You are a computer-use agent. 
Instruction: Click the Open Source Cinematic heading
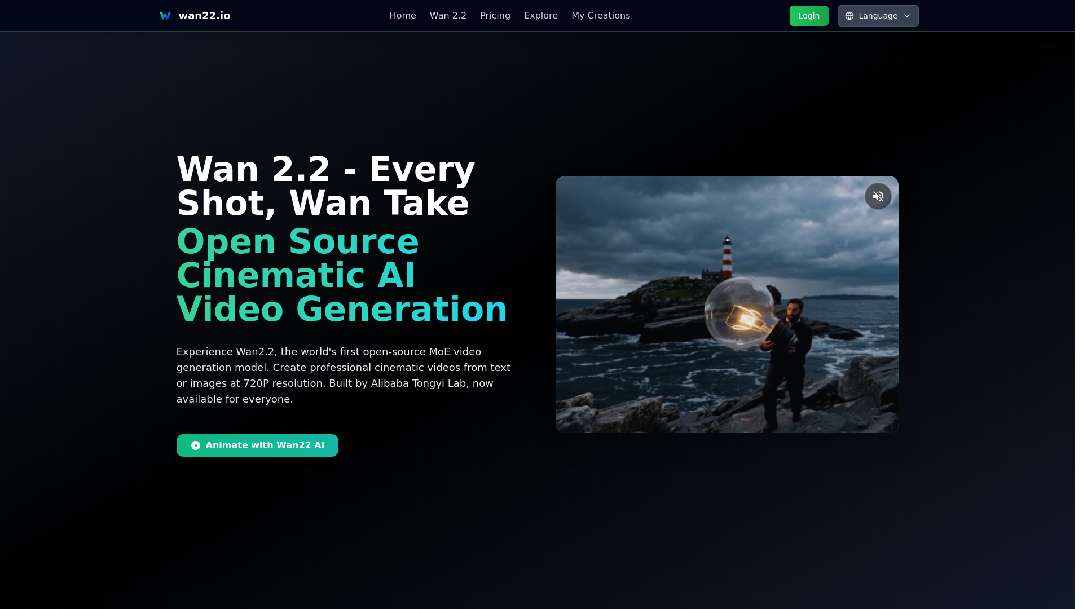click(x=341, y=275)
